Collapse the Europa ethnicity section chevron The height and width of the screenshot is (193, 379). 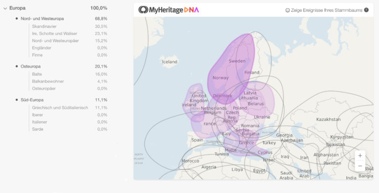coord(5,8)
